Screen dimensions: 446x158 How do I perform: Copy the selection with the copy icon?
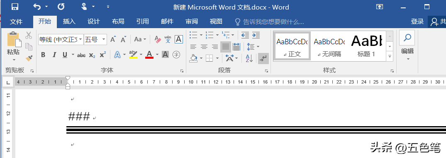[29, 46]
